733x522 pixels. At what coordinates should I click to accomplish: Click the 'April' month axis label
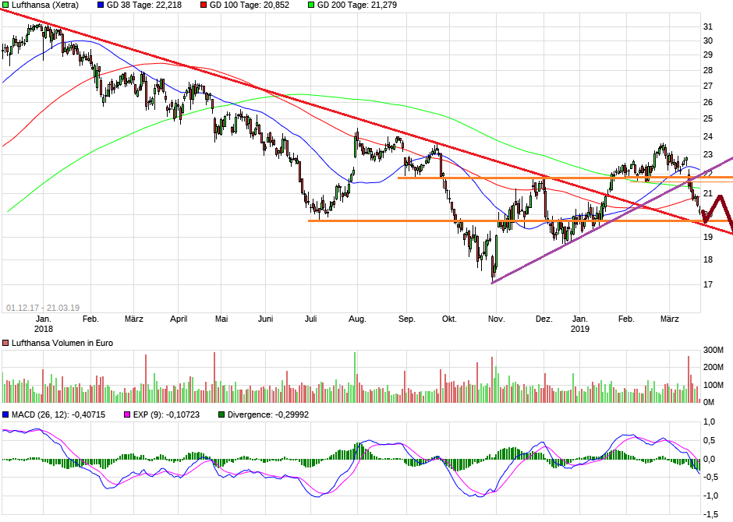pyautogui.click(x=179, y=319)
